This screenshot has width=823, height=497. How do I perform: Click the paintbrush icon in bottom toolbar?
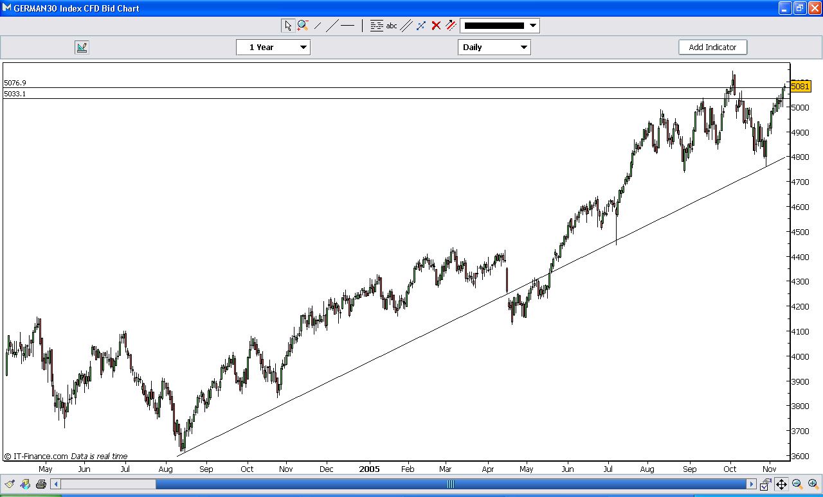10,484
